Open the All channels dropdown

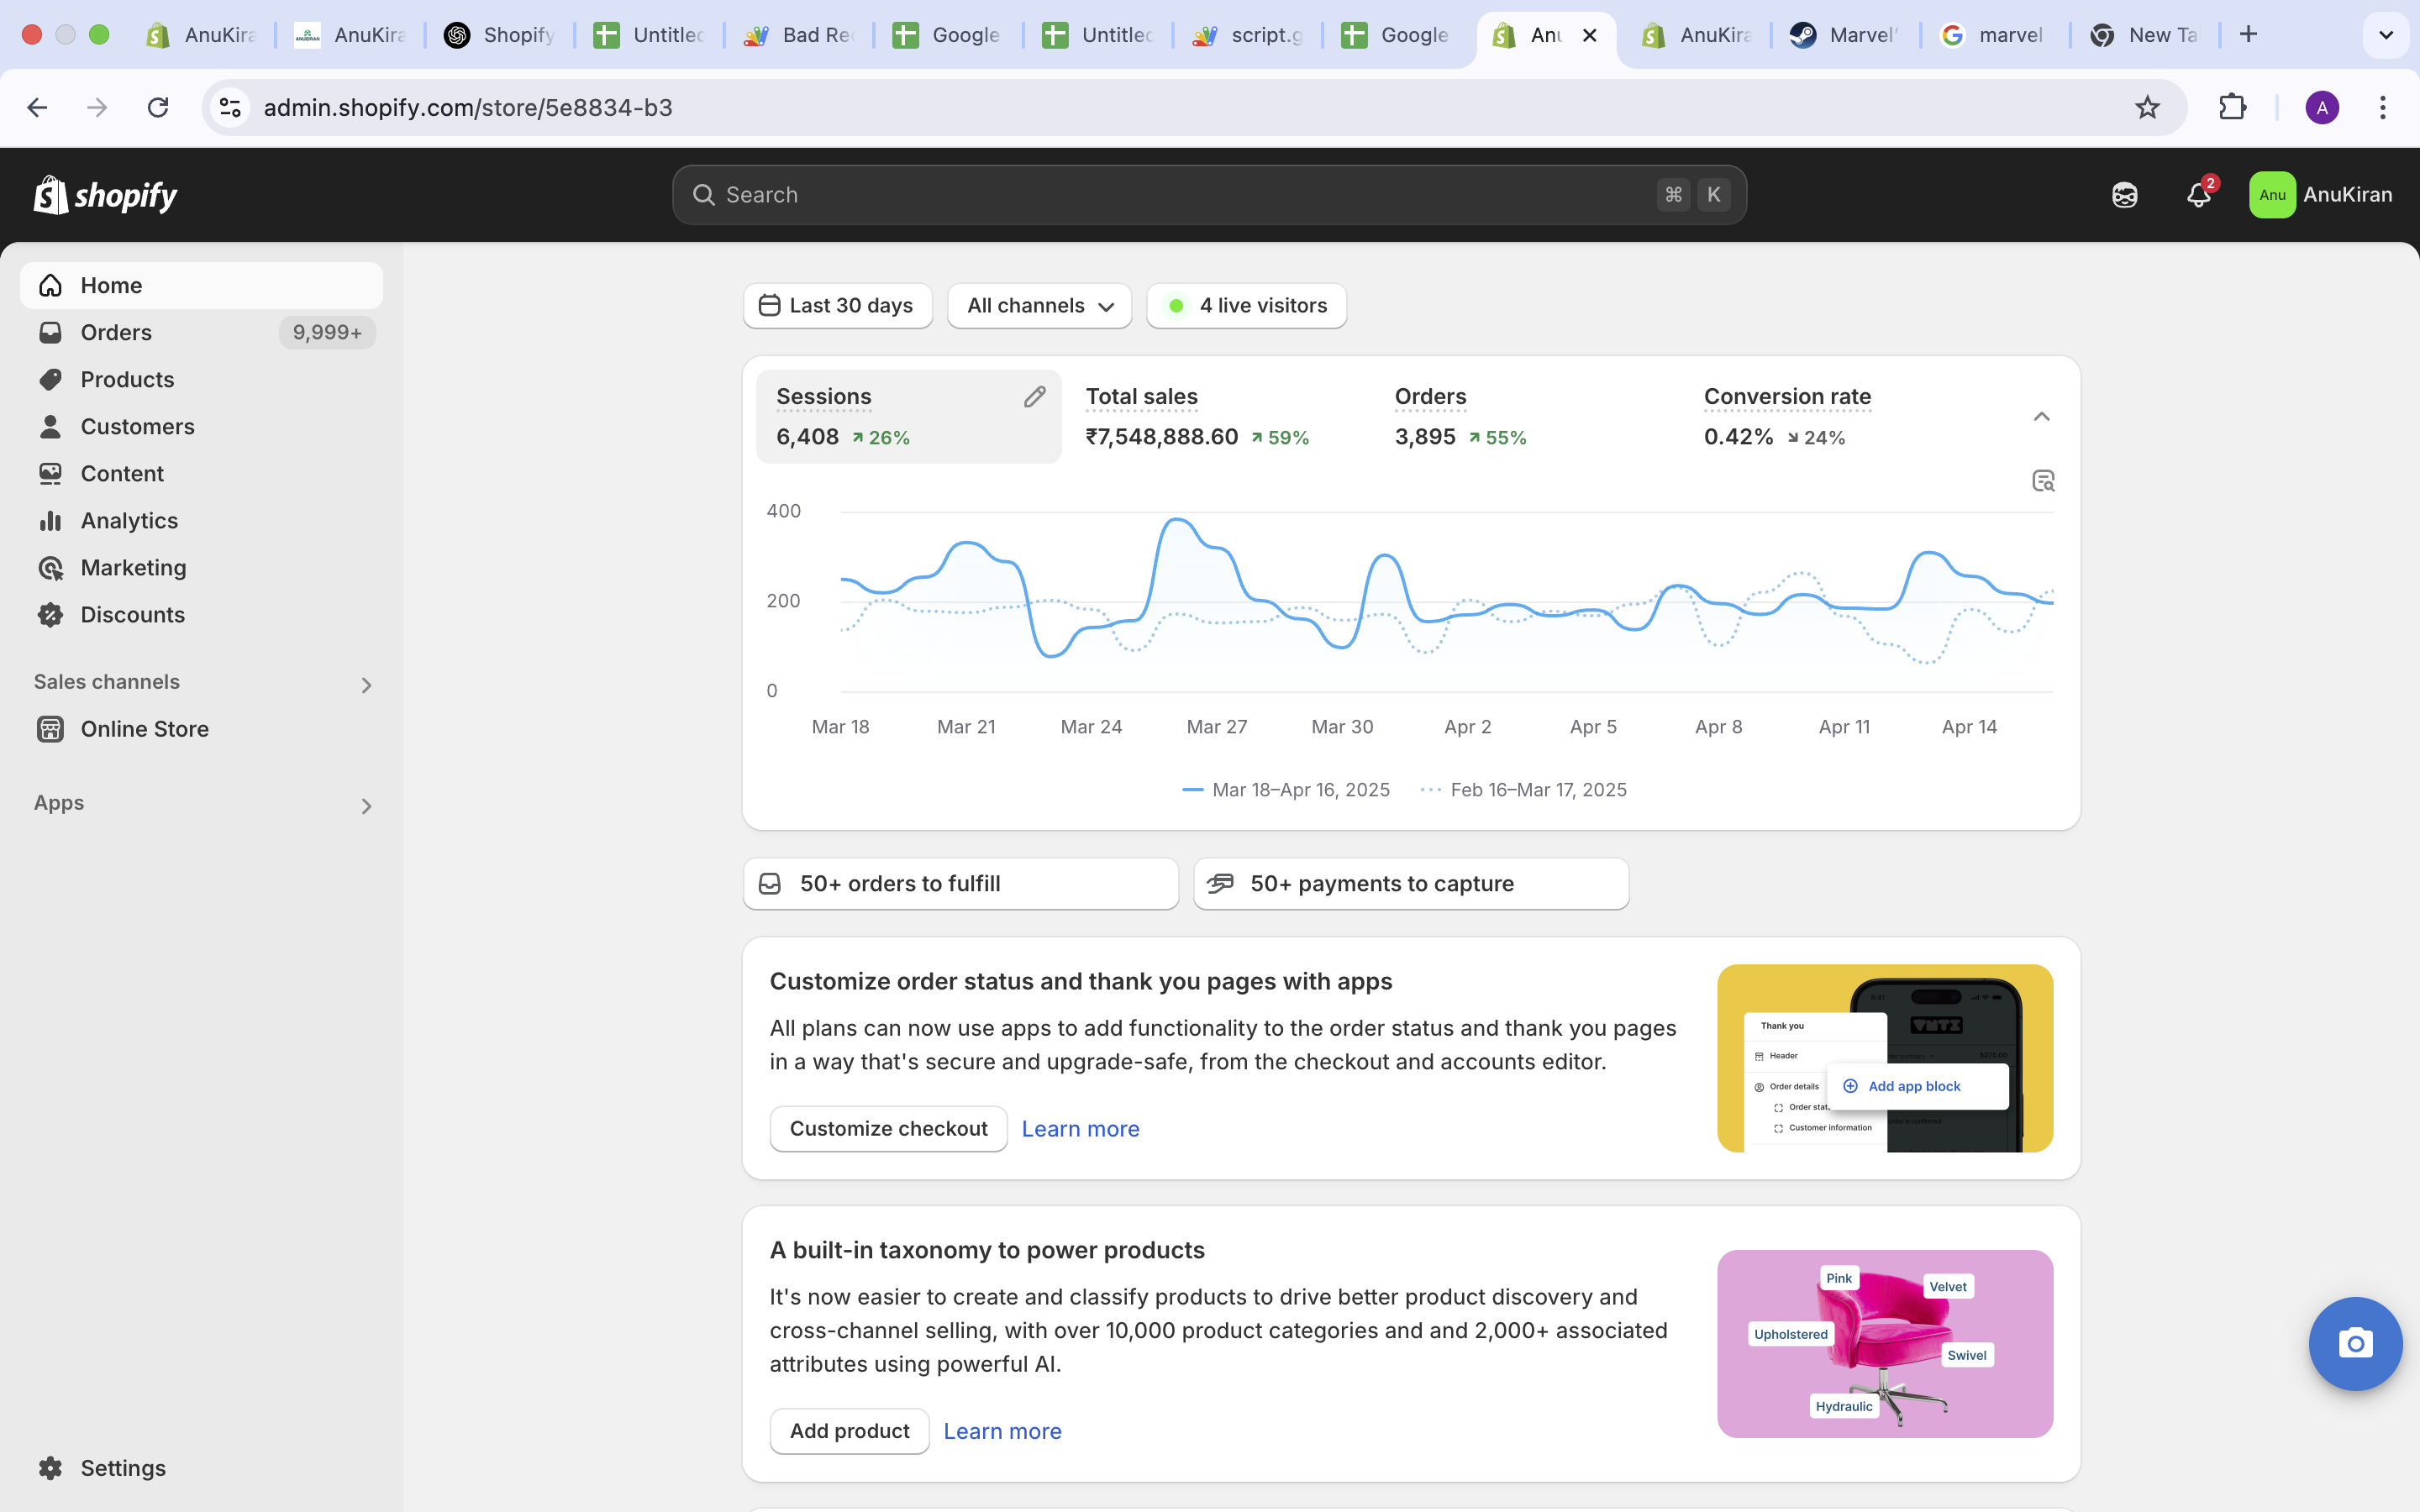pyautogui.click(x=1038, y=305)
